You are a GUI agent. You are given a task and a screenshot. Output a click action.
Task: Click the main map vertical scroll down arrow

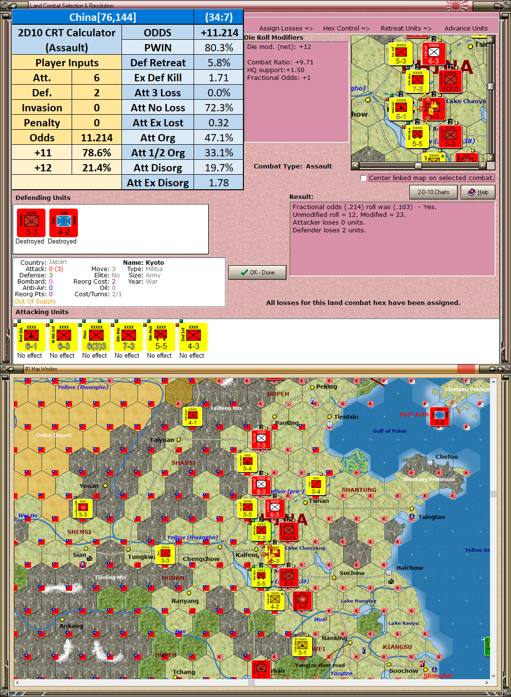[x=493, y=676]
